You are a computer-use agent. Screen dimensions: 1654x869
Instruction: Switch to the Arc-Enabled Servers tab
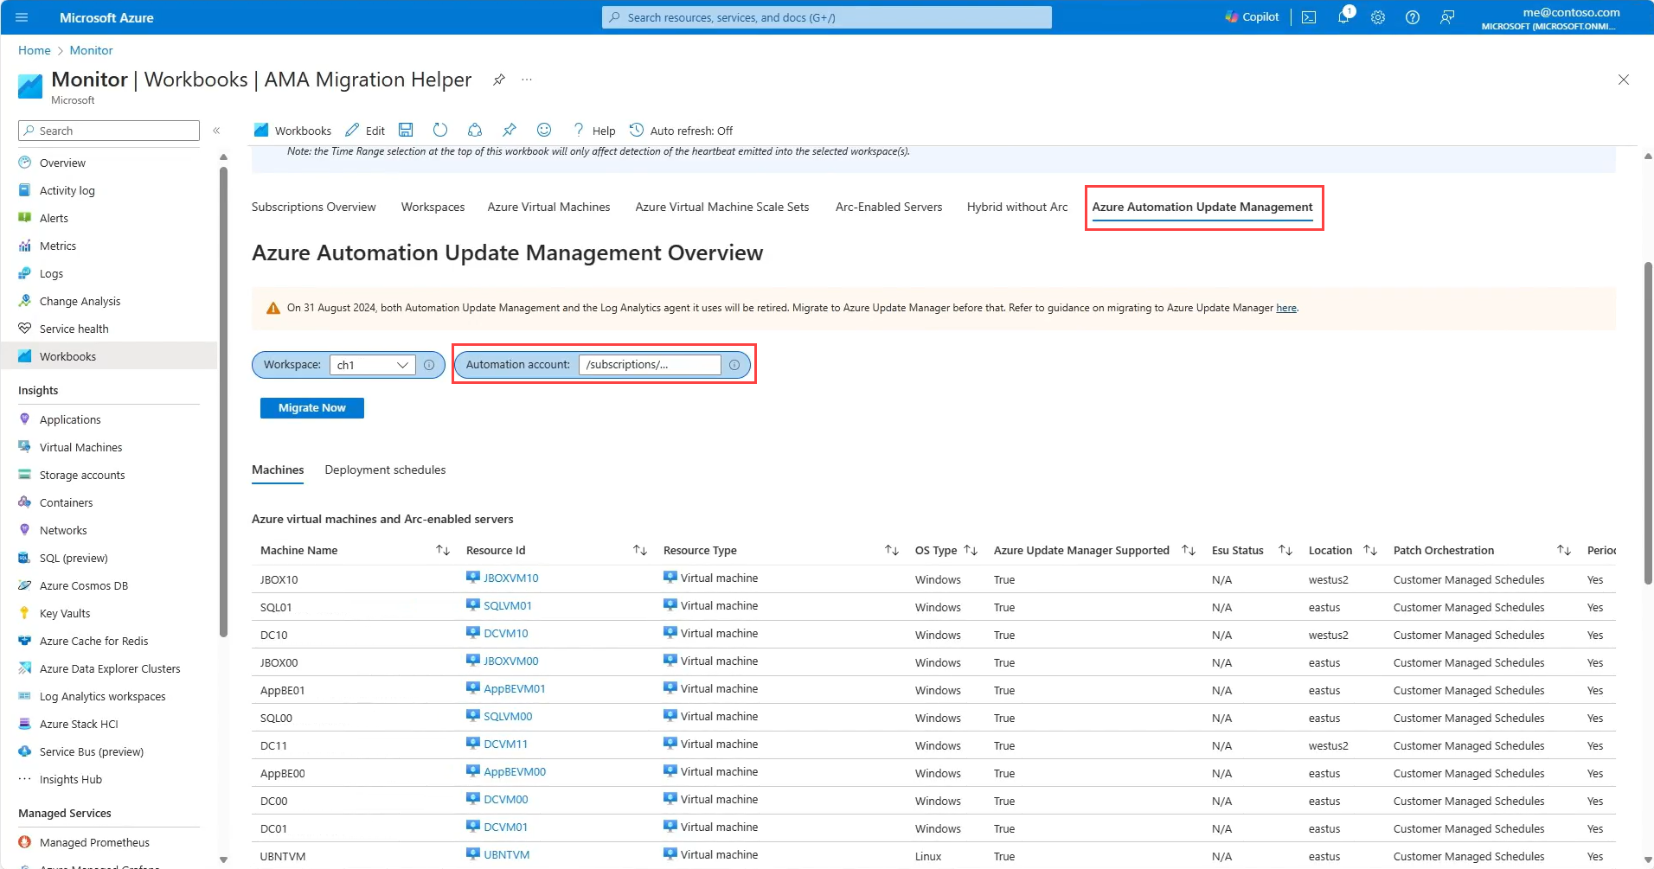[888, 208]
